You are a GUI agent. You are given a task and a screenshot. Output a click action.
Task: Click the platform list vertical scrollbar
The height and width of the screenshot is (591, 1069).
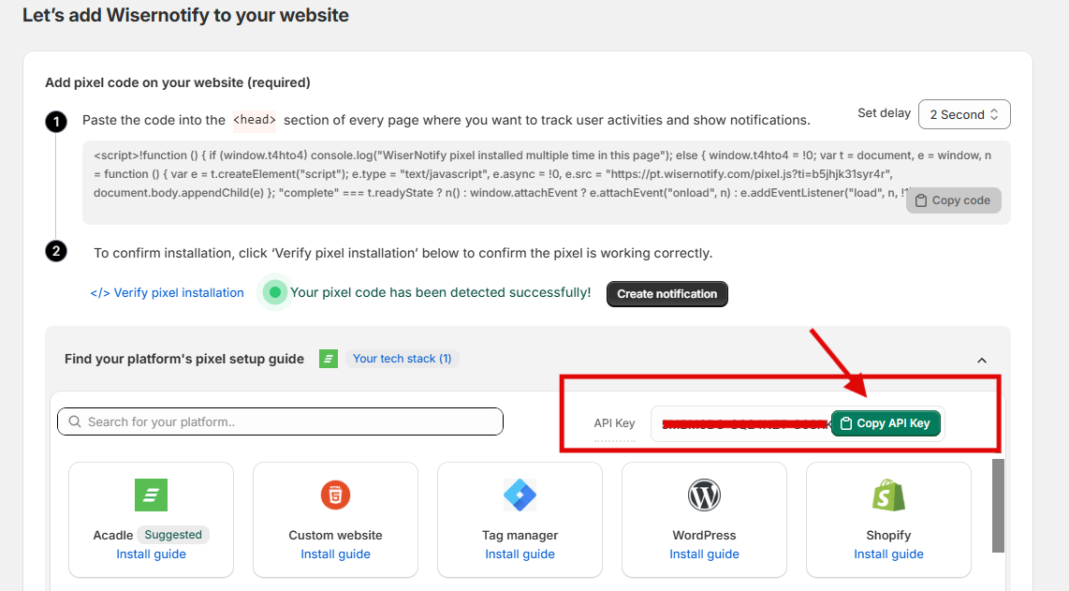coord(998,506)
